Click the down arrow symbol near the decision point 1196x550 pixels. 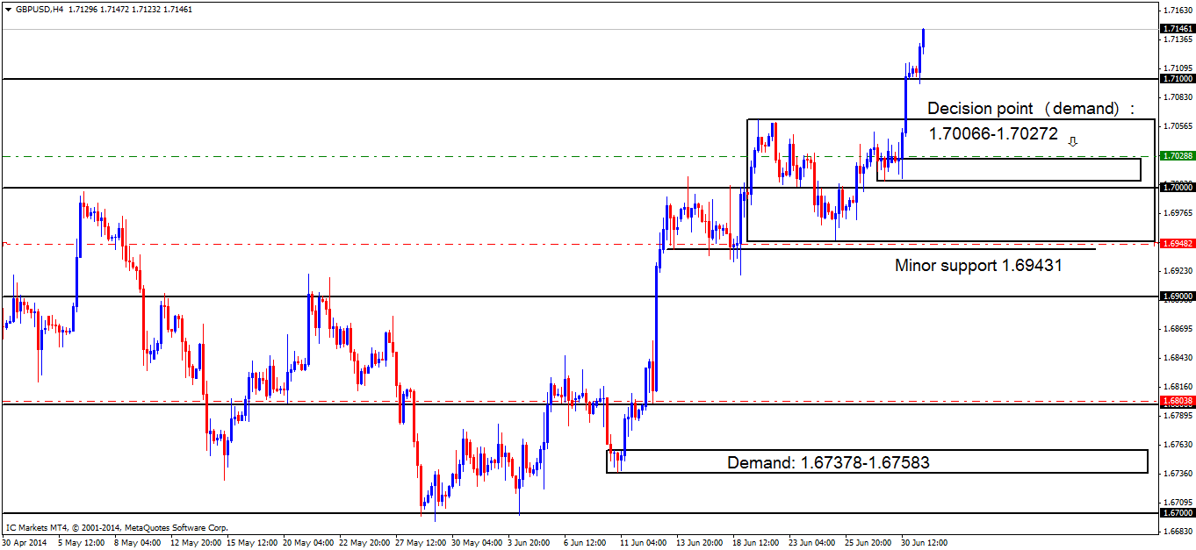[1072, 141]
